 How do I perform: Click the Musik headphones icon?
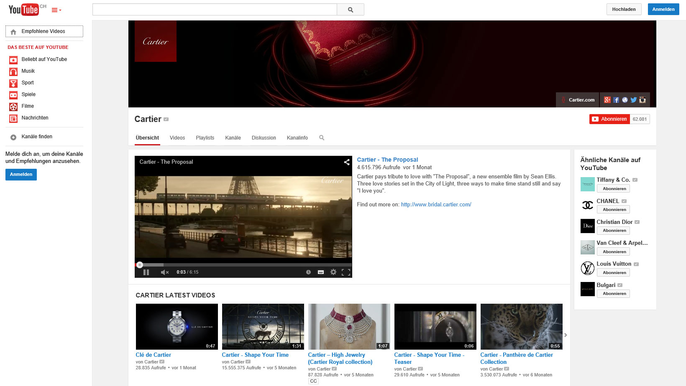click(13, 71)
